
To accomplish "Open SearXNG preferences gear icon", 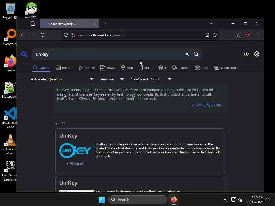I will click(x=256, y=54).
